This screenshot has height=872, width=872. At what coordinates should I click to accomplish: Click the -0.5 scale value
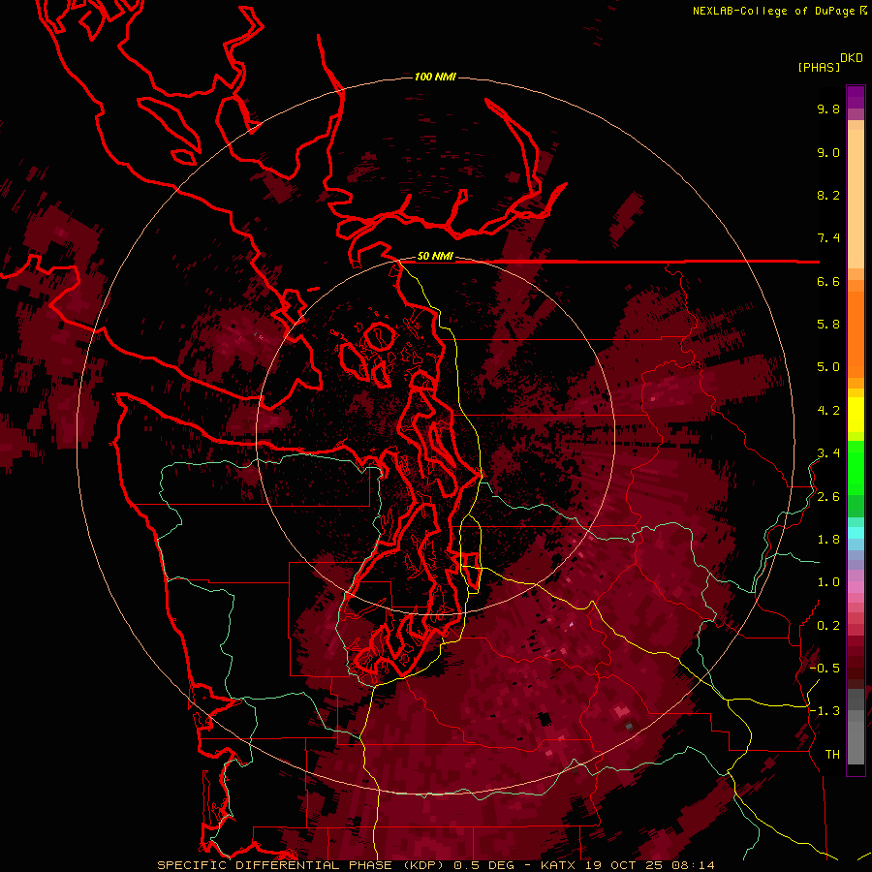click(825, 669)
